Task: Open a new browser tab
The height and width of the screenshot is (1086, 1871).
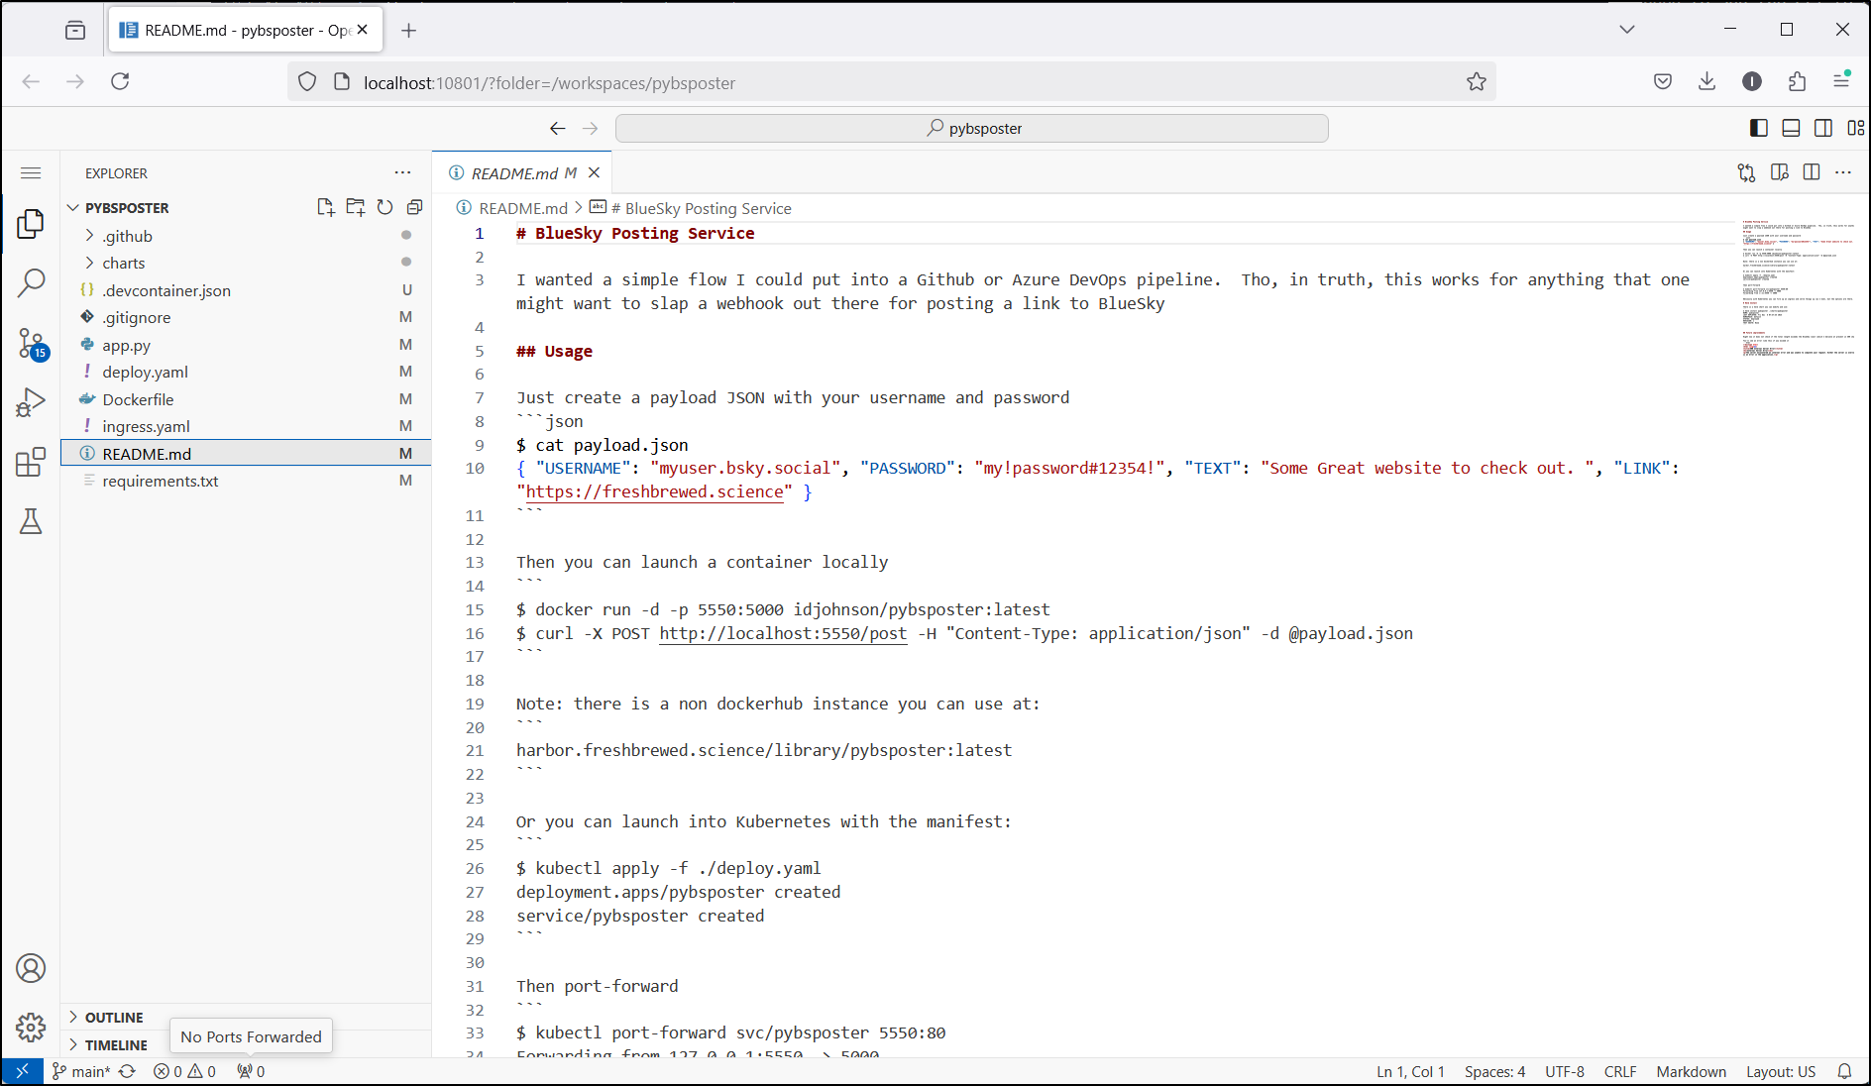Action: click(408, 30)
